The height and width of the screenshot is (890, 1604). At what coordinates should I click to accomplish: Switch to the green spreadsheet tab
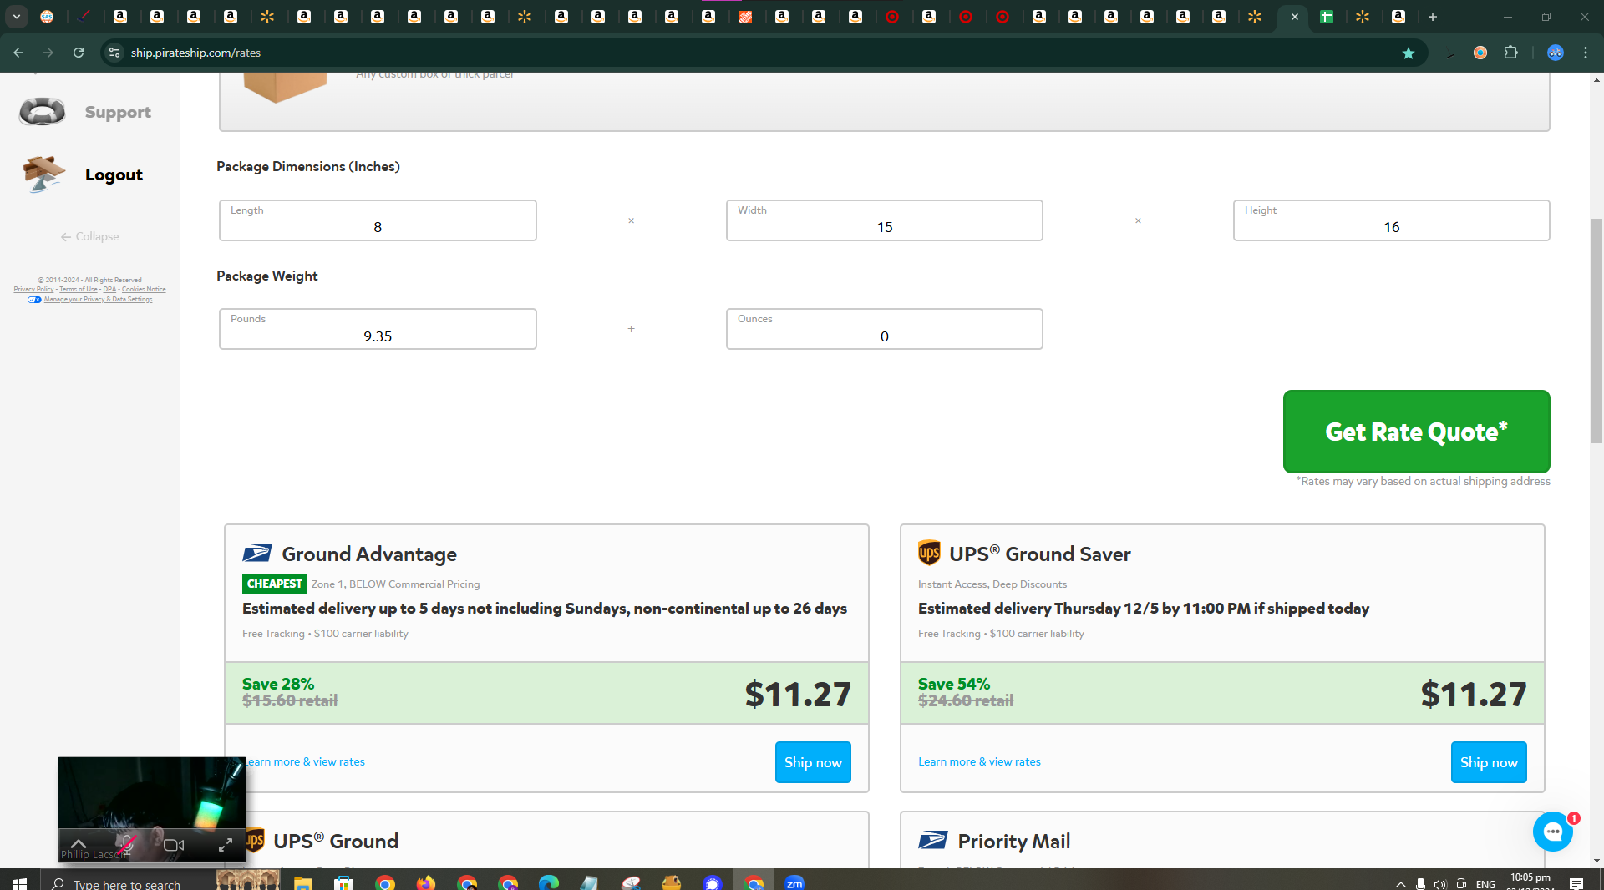click(1326, 17)
